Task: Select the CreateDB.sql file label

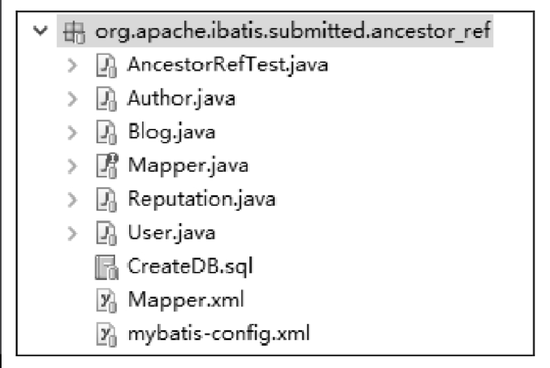Action: 190,266
